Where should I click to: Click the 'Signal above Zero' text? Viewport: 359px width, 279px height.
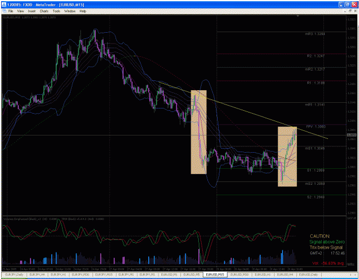[x=327, y=242]
